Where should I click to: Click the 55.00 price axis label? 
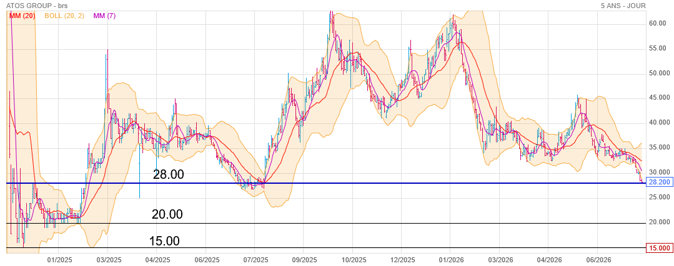(x=657, y=49)
